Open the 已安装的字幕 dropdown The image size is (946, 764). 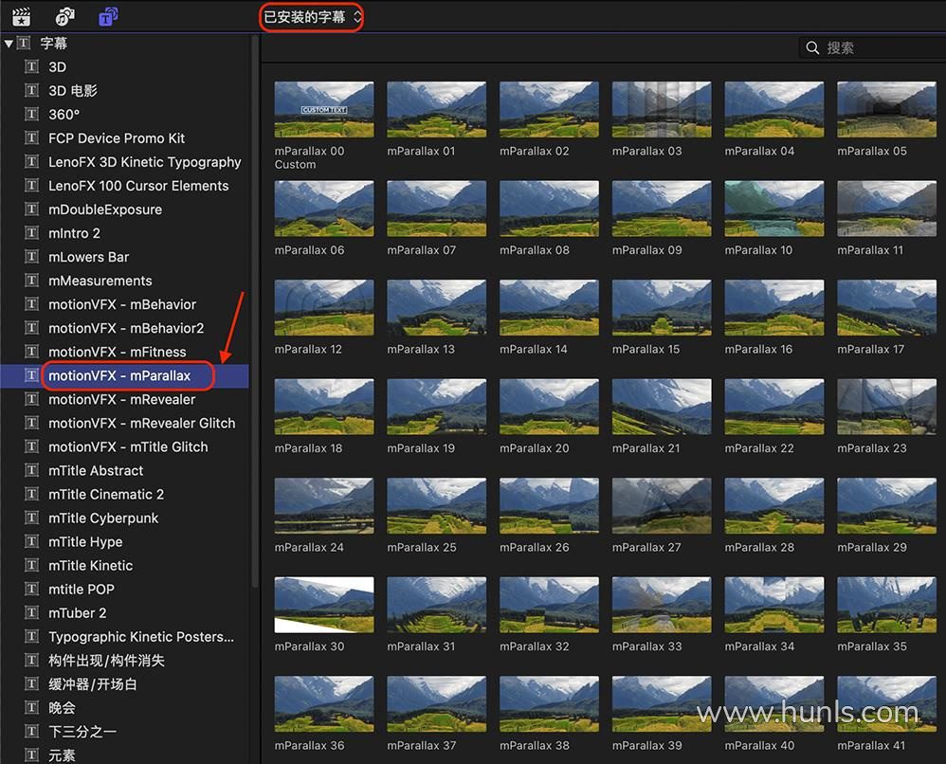coord(312,17)
